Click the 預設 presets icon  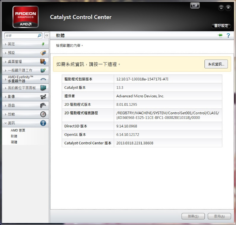click(x=43, y=53)
